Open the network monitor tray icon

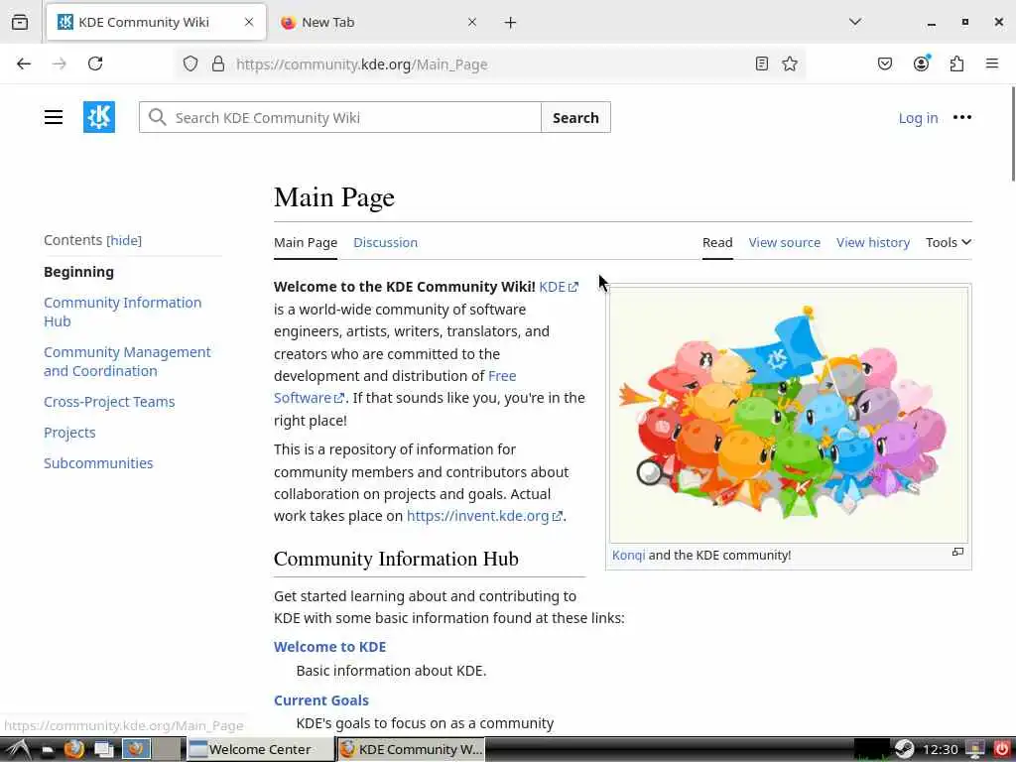[x=975, y=750]
